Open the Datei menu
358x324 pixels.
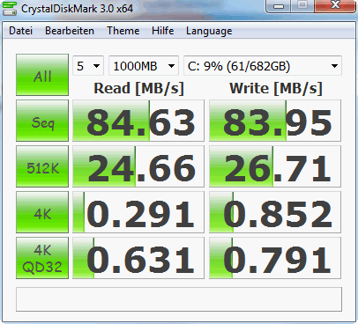[20, 31]
